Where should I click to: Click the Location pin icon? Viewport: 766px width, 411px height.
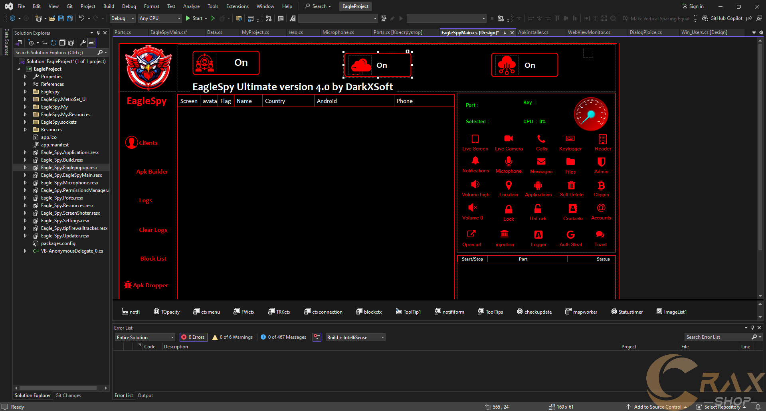[509, 185]
